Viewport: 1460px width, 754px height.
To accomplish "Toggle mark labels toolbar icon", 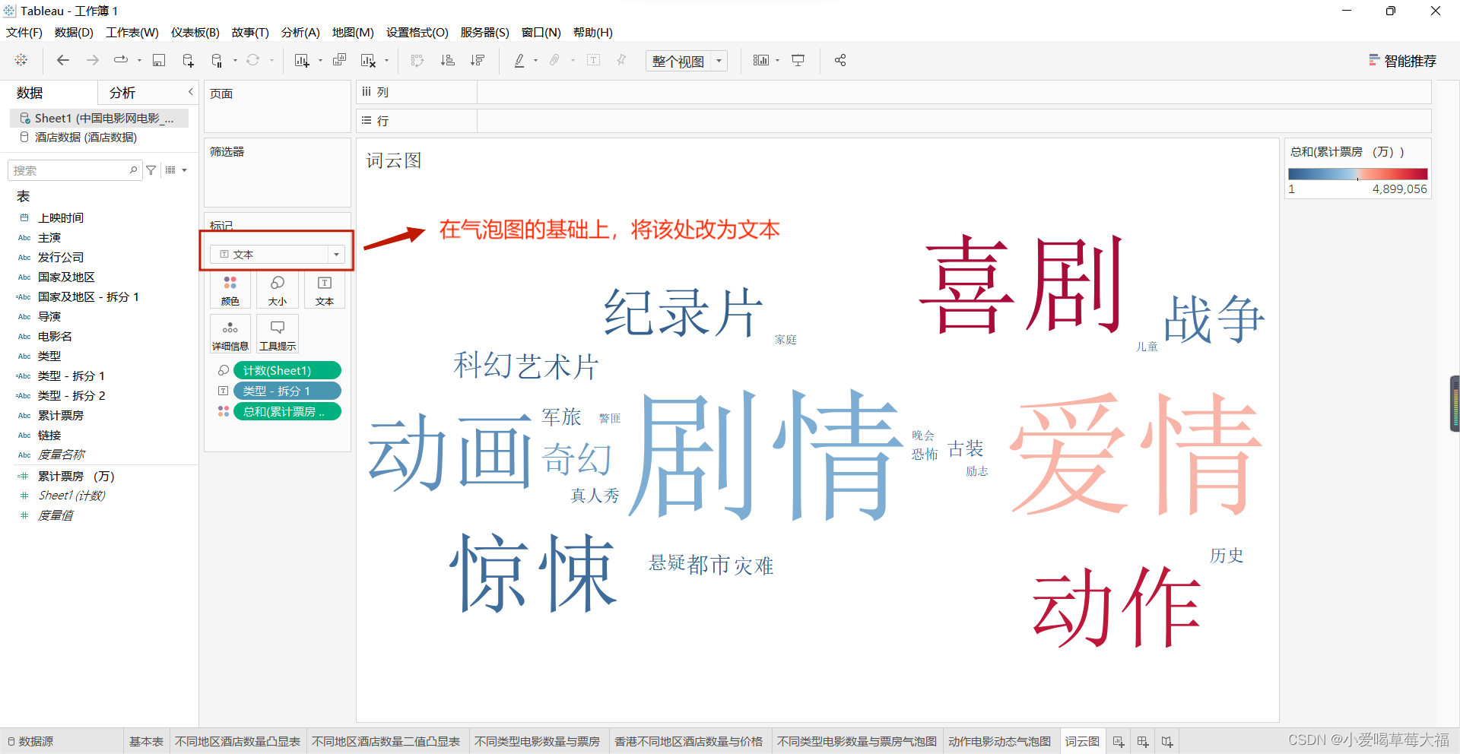I will (594, 60).
